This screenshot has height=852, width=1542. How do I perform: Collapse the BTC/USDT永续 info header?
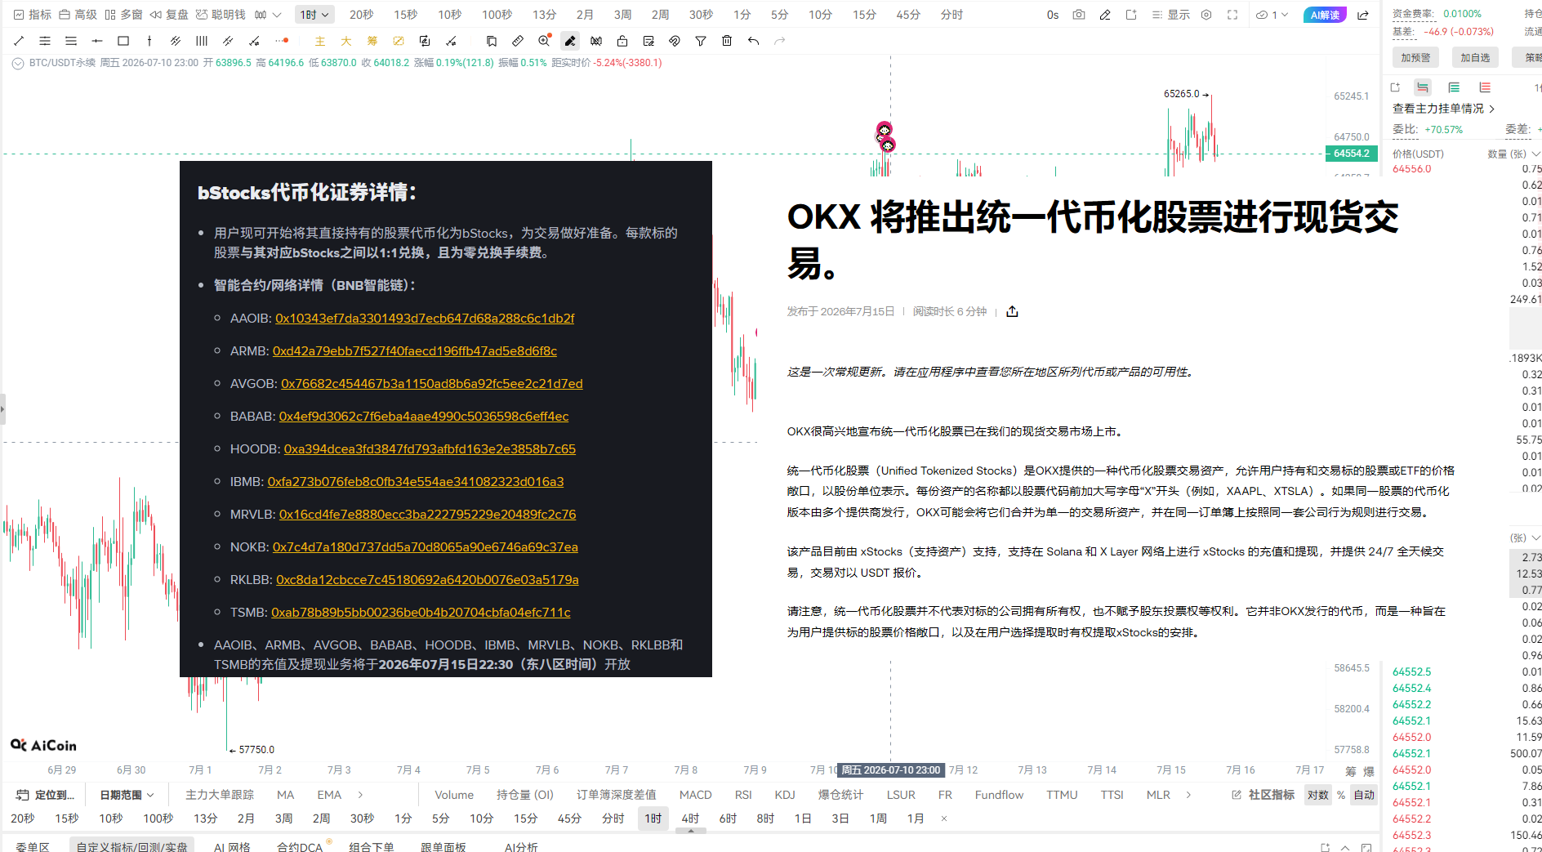pyautogui.click(x=17, y=63)
